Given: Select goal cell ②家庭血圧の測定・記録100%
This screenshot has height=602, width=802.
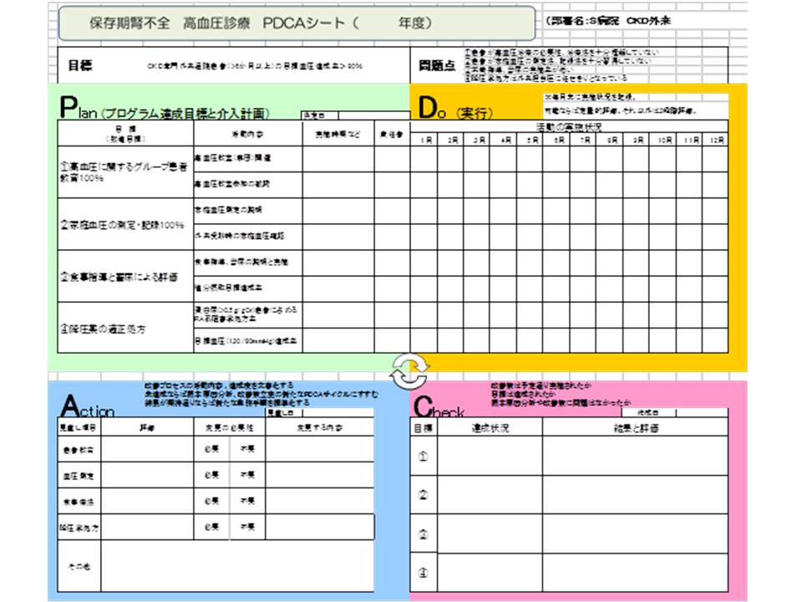Looking at the screenshot, I should pos(125,224).
